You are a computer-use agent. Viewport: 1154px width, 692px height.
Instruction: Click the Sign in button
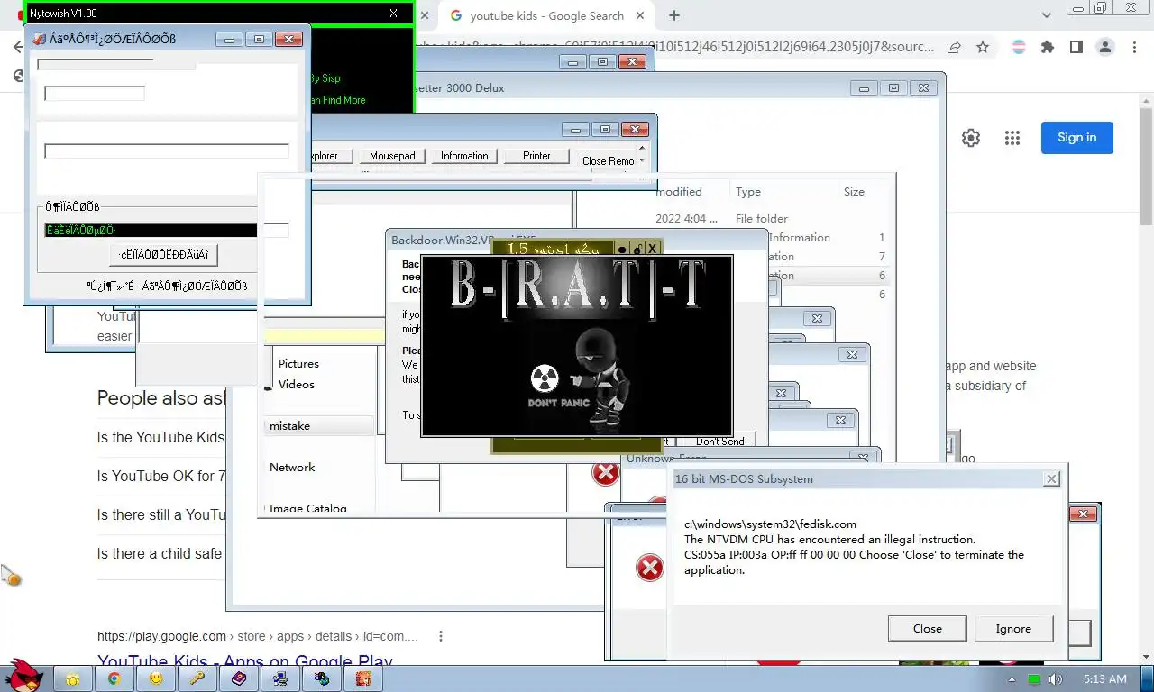pyautogui.click(x=1077, y=138)
